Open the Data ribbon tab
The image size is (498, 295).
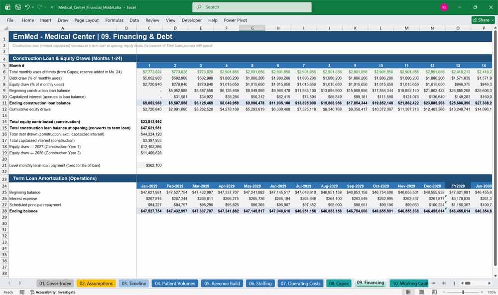[134, 20]
